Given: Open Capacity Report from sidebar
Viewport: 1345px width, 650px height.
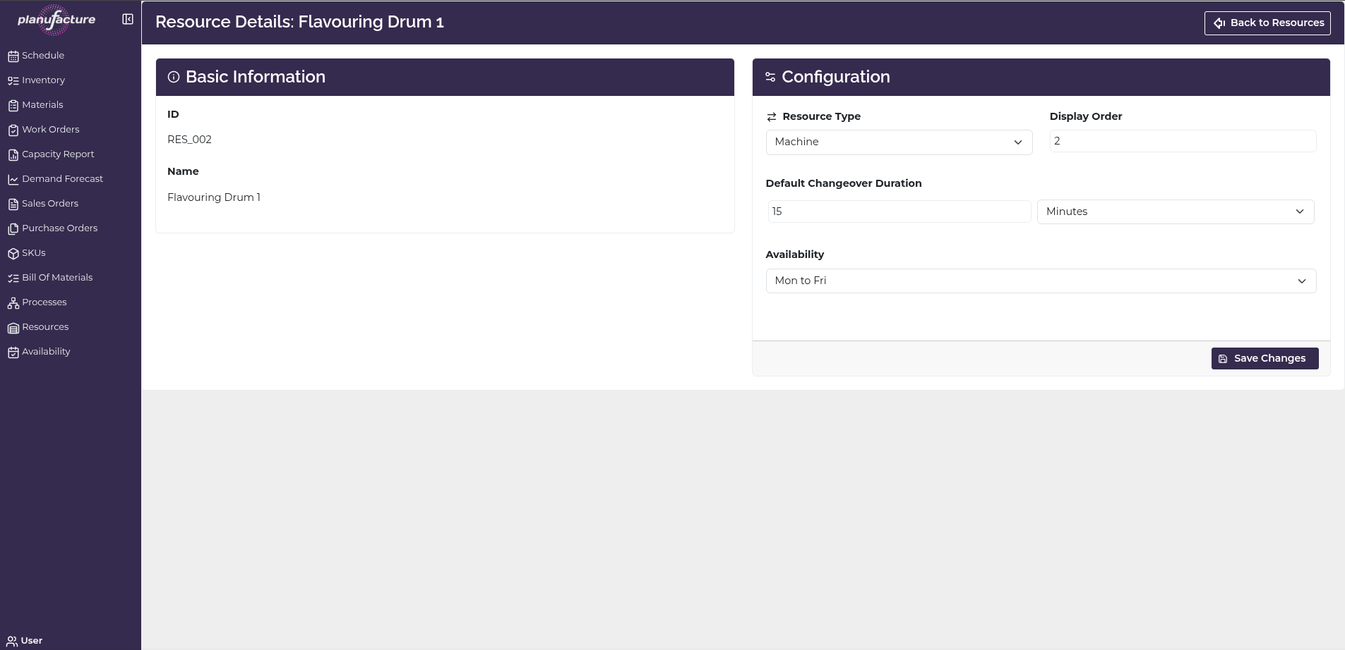Looking at the screenshot, I should pos(58,154).
